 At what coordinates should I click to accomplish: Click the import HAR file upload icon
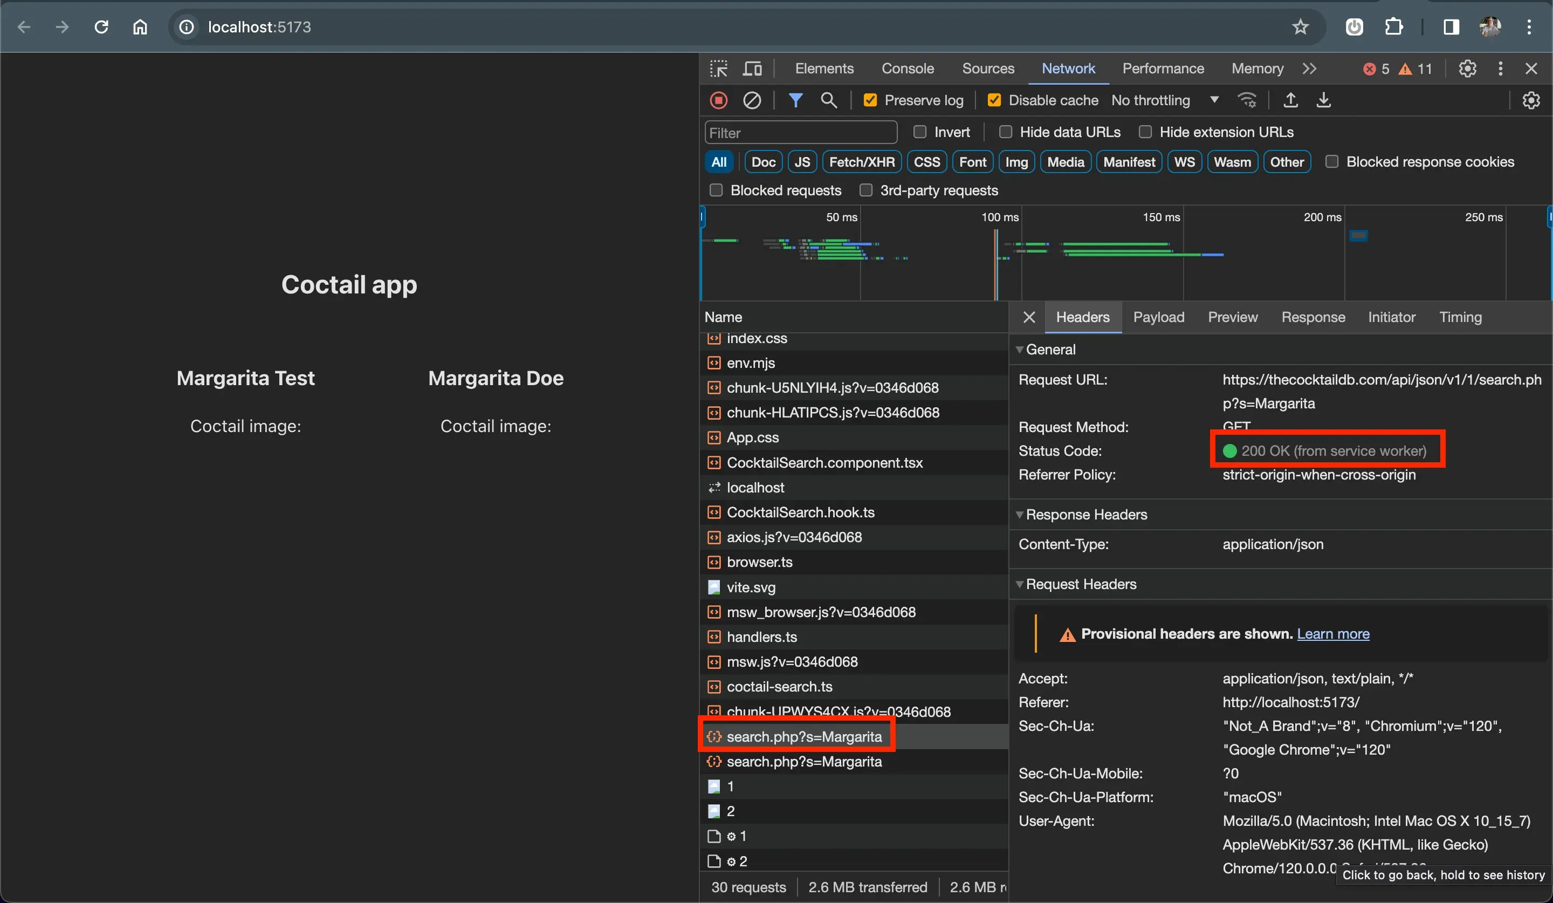point(1290,100)
